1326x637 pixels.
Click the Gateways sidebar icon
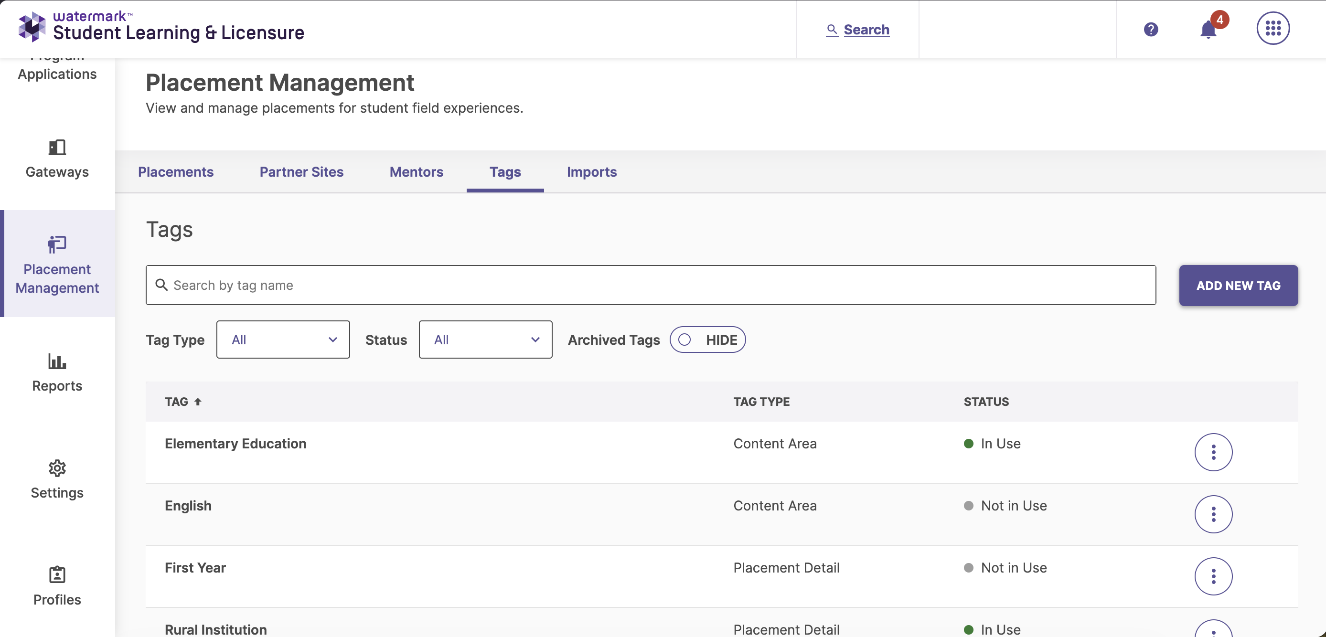pos(57,148)
